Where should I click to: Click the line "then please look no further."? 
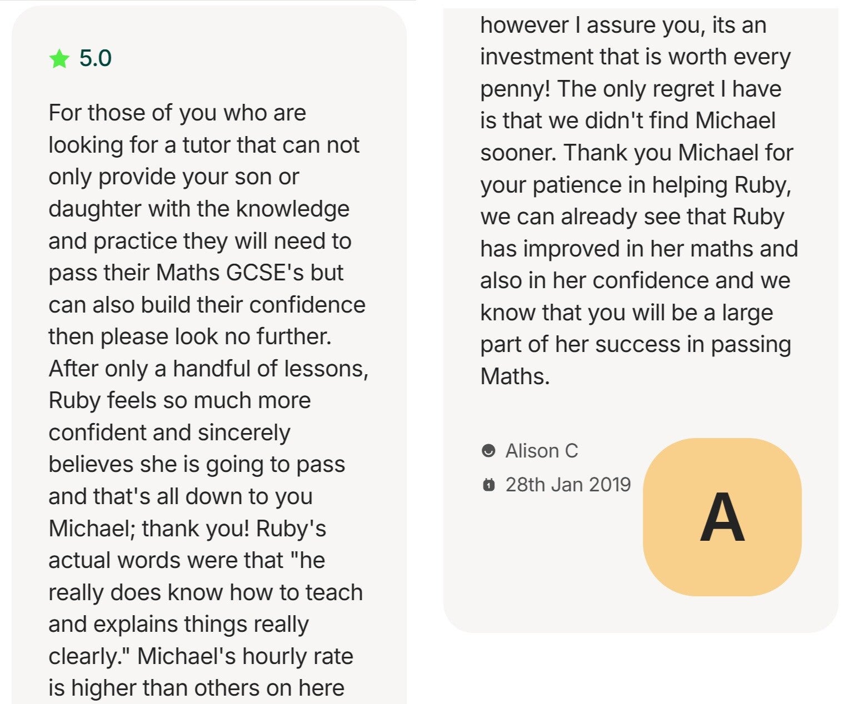tap(190, 336)
